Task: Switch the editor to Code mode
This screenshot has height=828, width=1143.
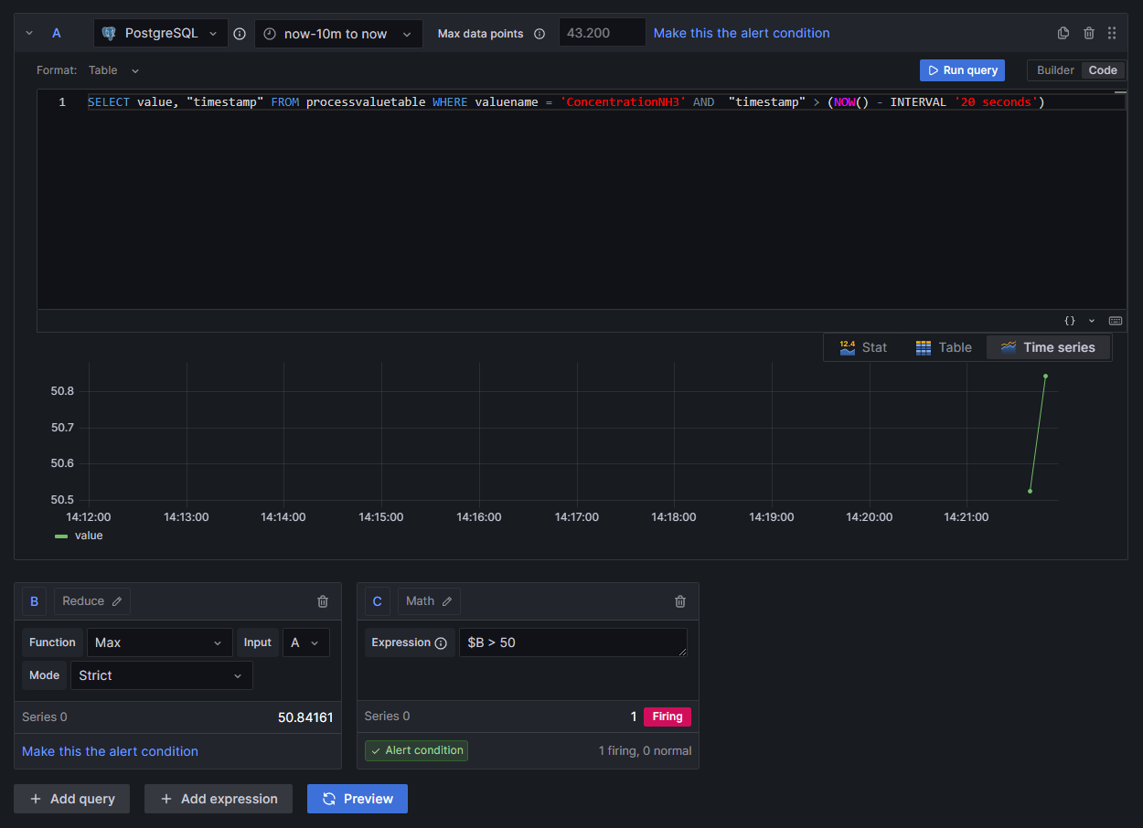Action: click(x=1103, y=70)
